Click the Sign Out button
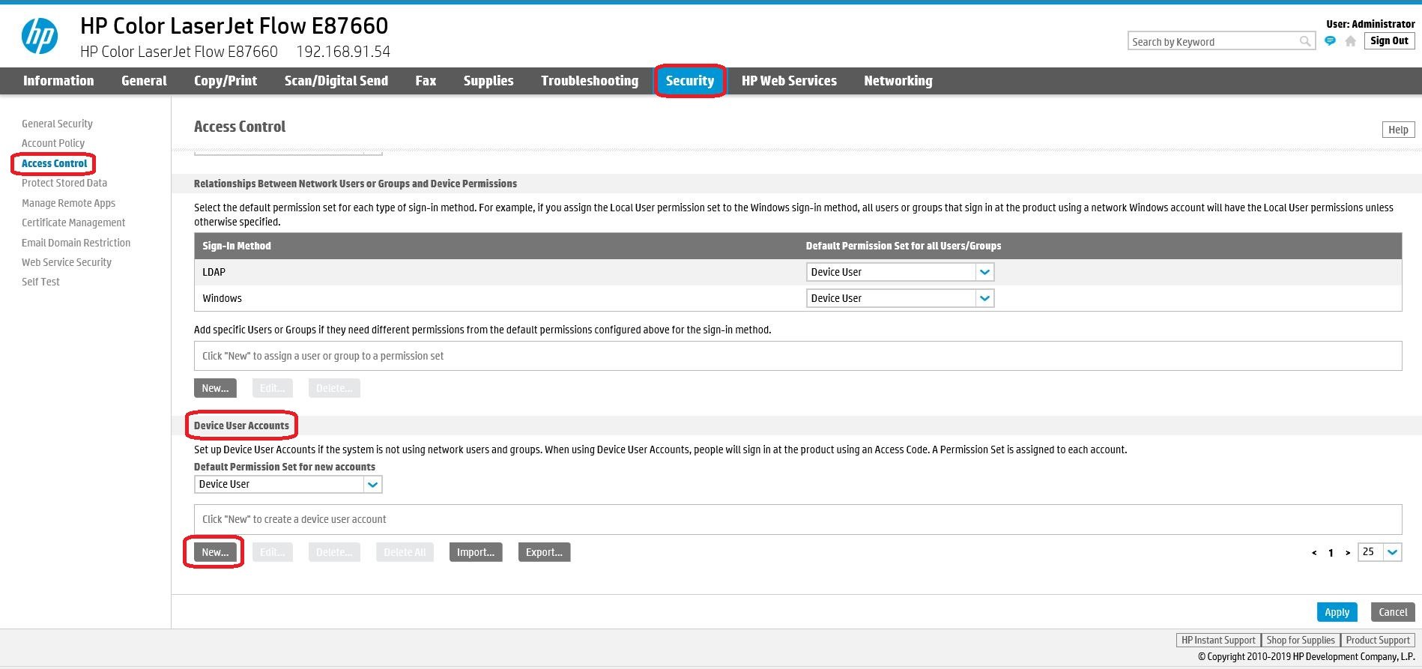The width and height of the screenshot is (1422, 669). pos(1389,41)
